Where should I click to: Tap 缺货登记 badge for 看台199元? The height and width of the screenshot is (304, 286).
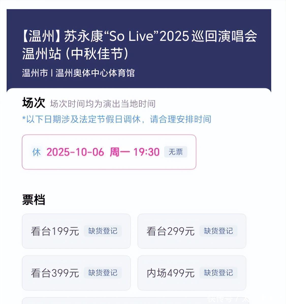[x=103, y=231]
